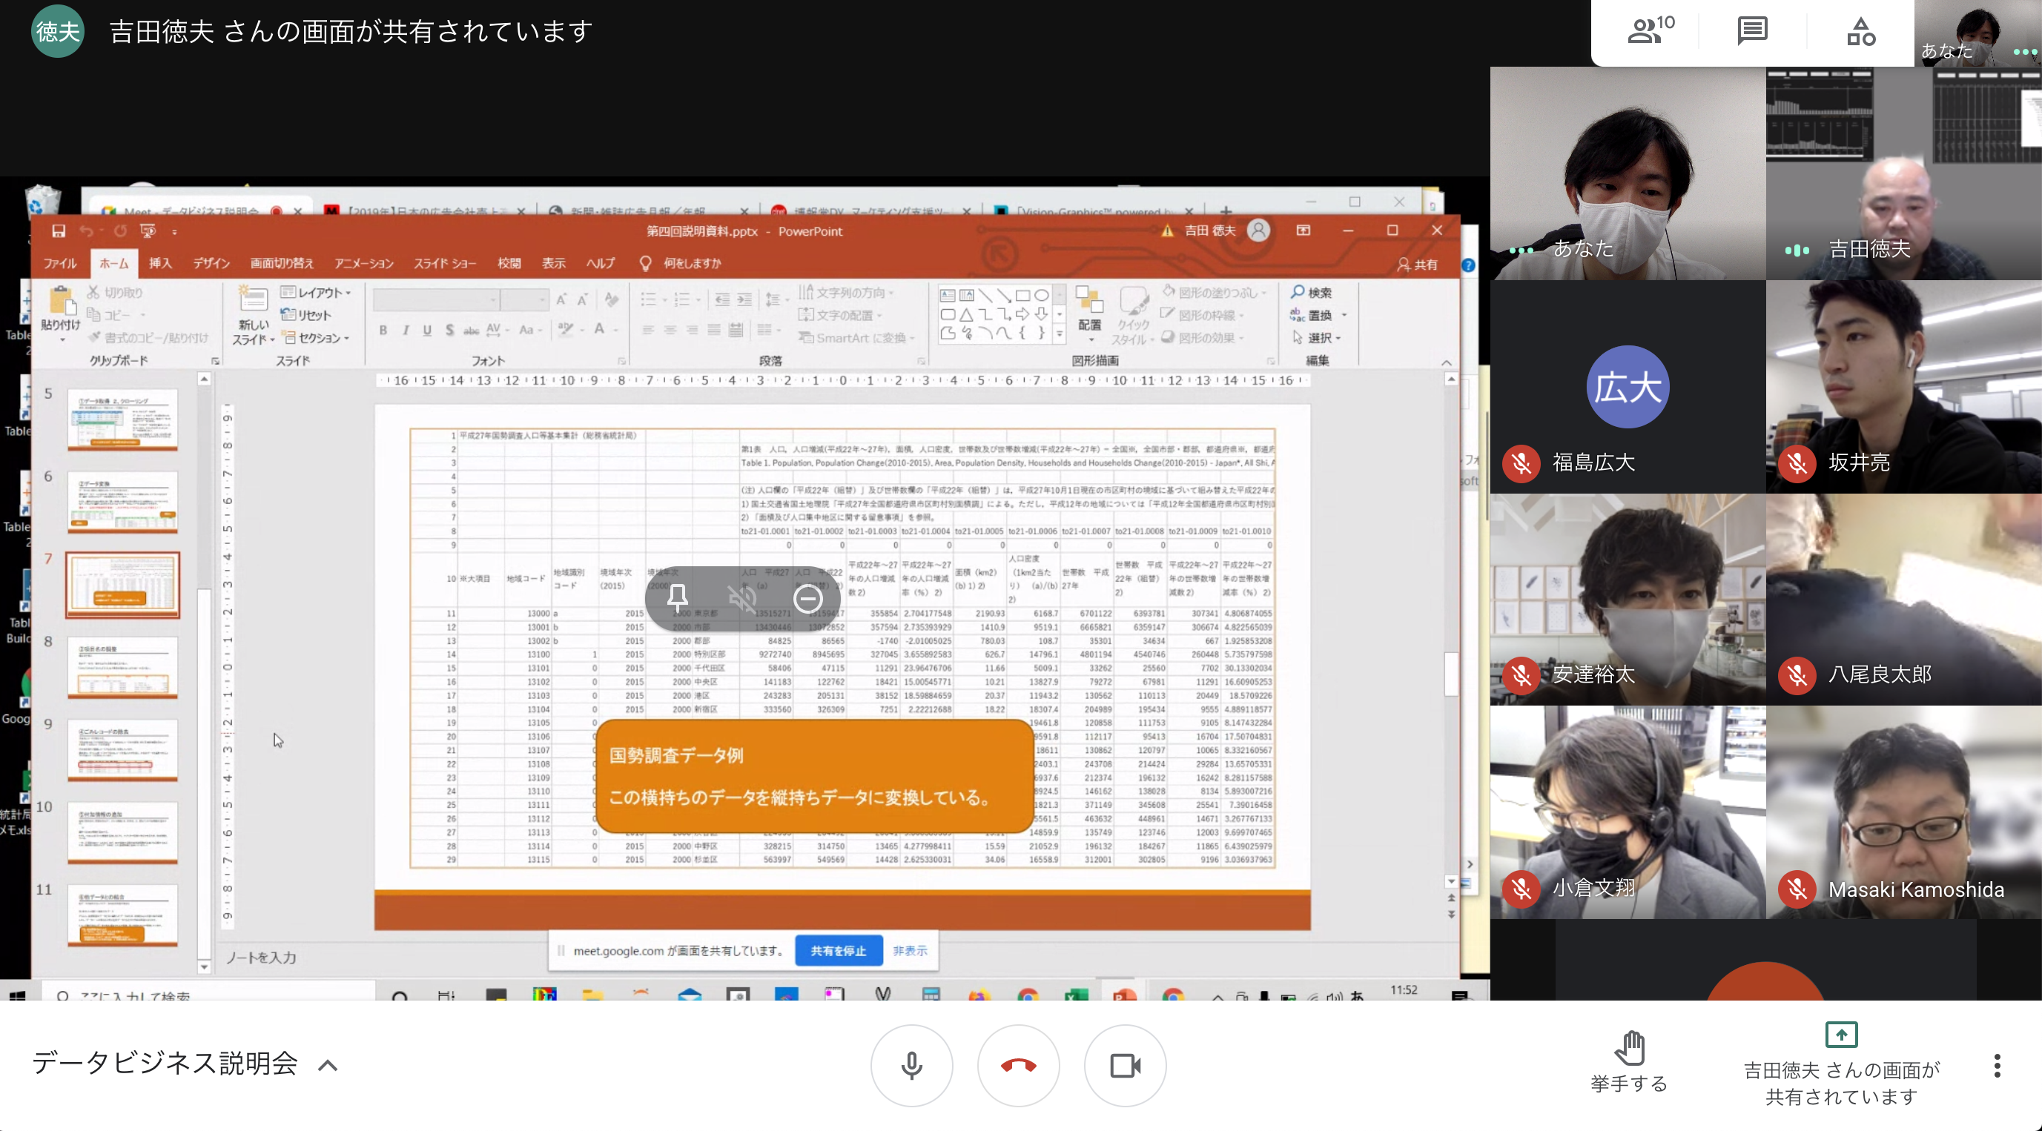Toggle the camera button
Image resolution: width=2042 pixels, height=1131 pixels.
coord(1125,1065)
